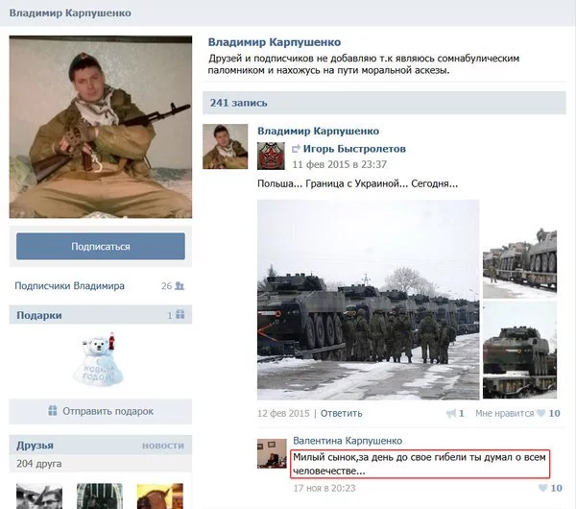Screen dimensions: 576x509
Task: Click the repost megaphone icon on the post
Action: click(451, 413)
